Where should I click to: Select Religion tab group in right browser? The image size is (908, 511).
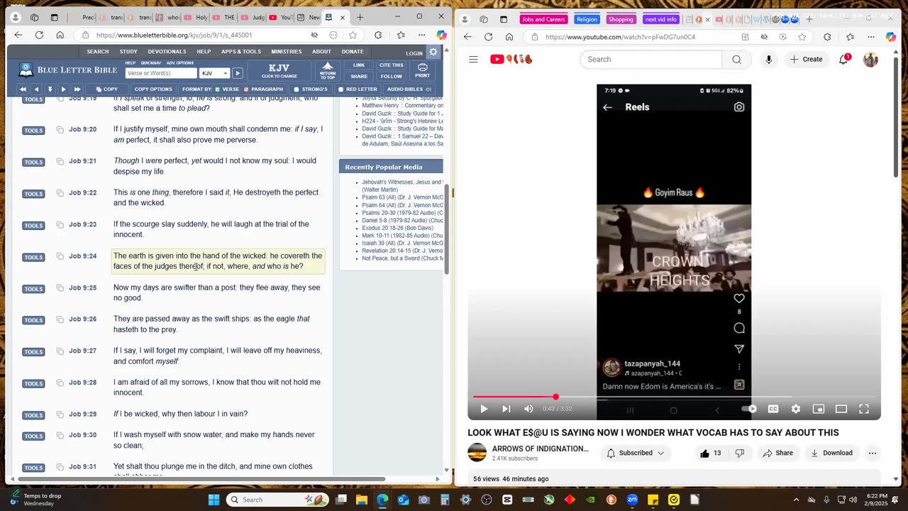point(587,19)
